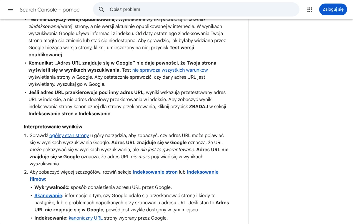Viewport: 353px width, 224px height.
Task: Click the "Interpretowanie wyników" heading
Action: (x=53, y=127)
